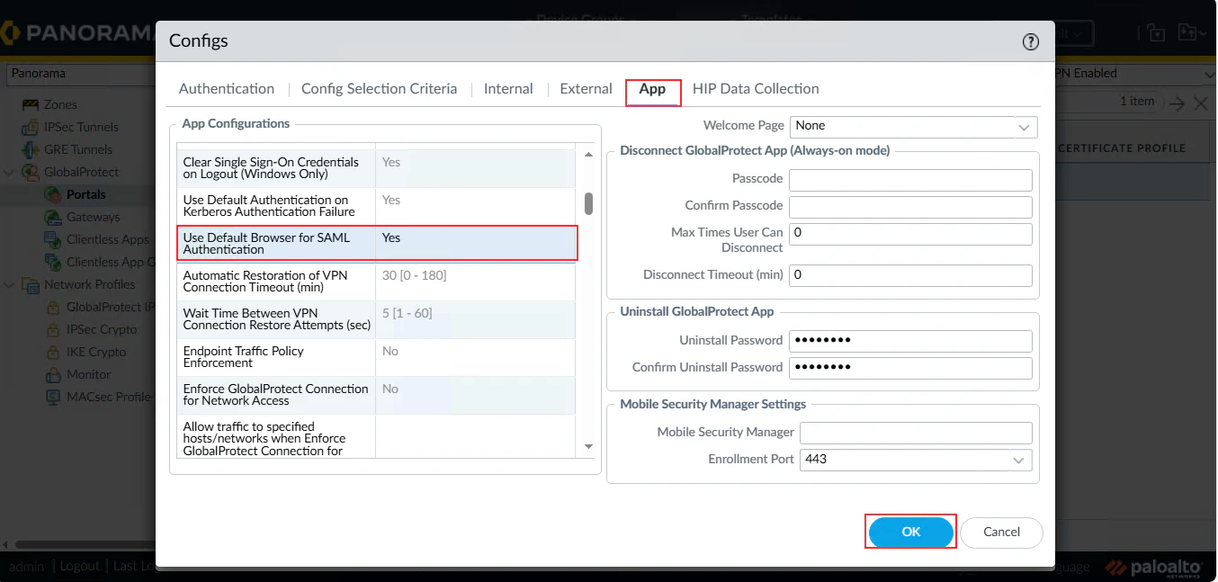Switch to the Authentication tab
The width and height of the screenshot is (1218, 582).
[x=227, y=89]
